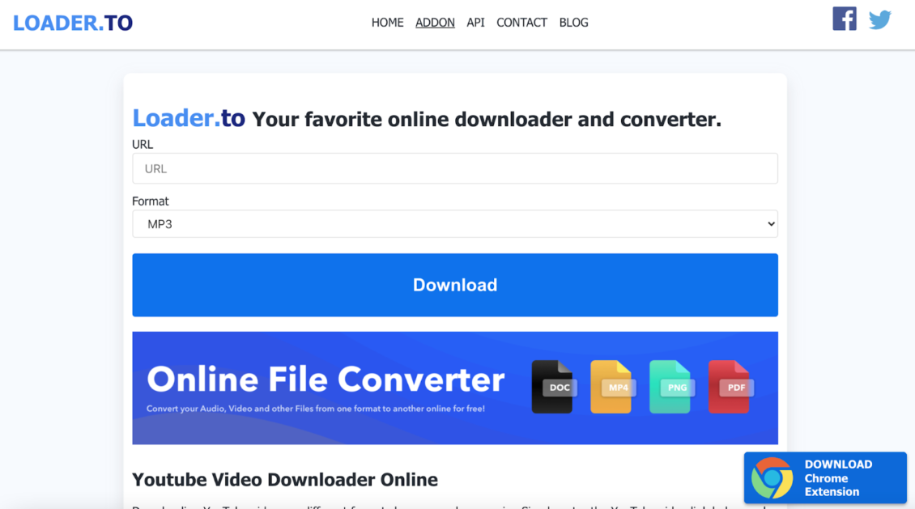915x509 pixels.
Task: Open the Facebook page icon
Action: click(844, 19)
